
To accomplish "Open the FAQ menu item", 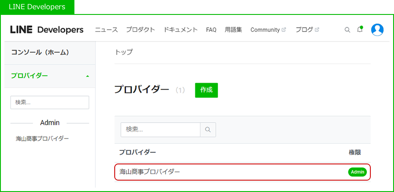I will click(211, 30).
